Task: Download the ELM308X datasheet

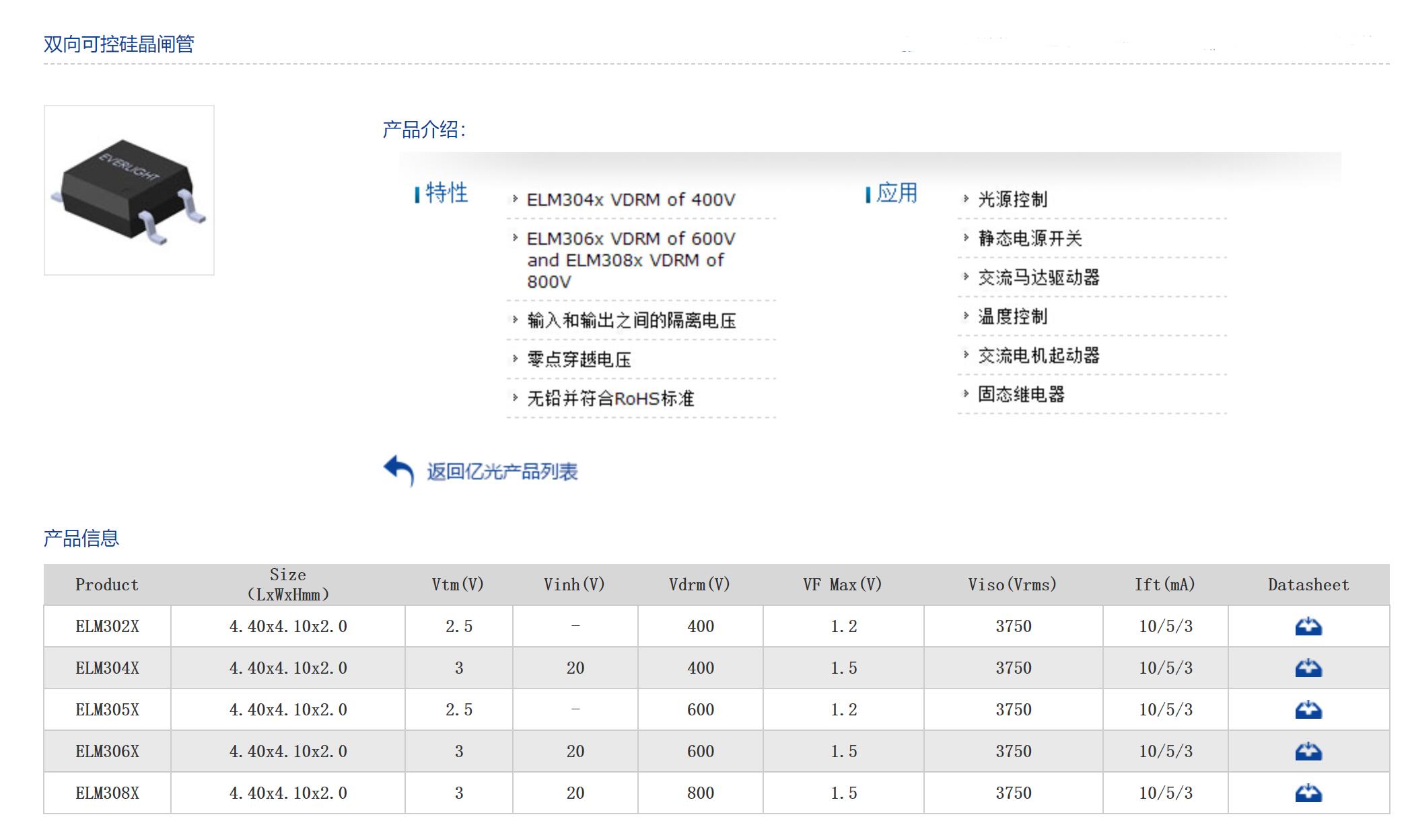Action: [x=1308, y=793]
